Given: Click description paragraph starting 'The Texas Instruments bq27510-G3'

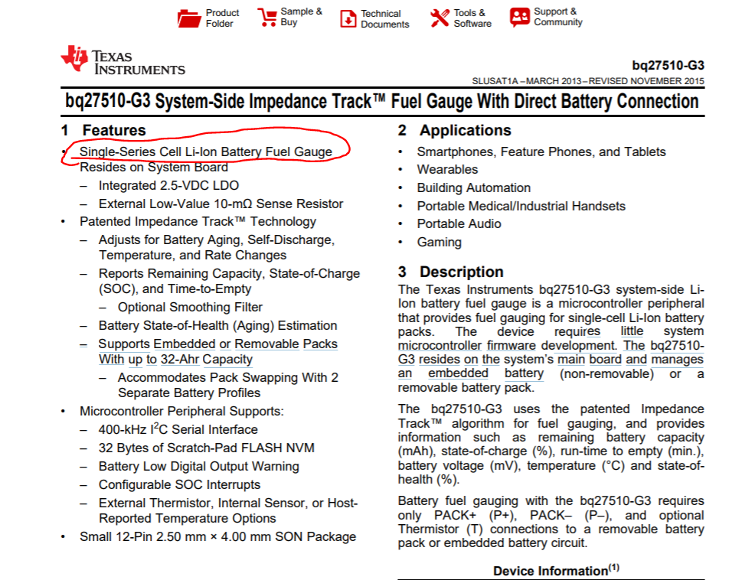Looking at the screenshot, I should 551,338.
